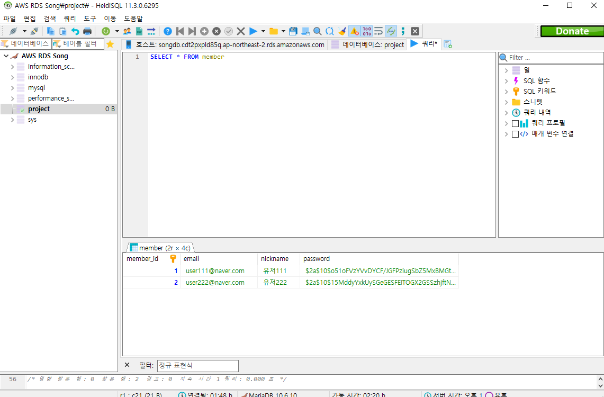Screen dimensions: 604x397
Task: Open dropdown arrow beside folder icon
Action: tap(284, 31)
